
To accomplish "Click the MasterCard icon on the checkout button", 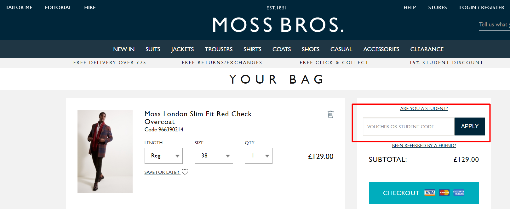I will tap(444, 193).
